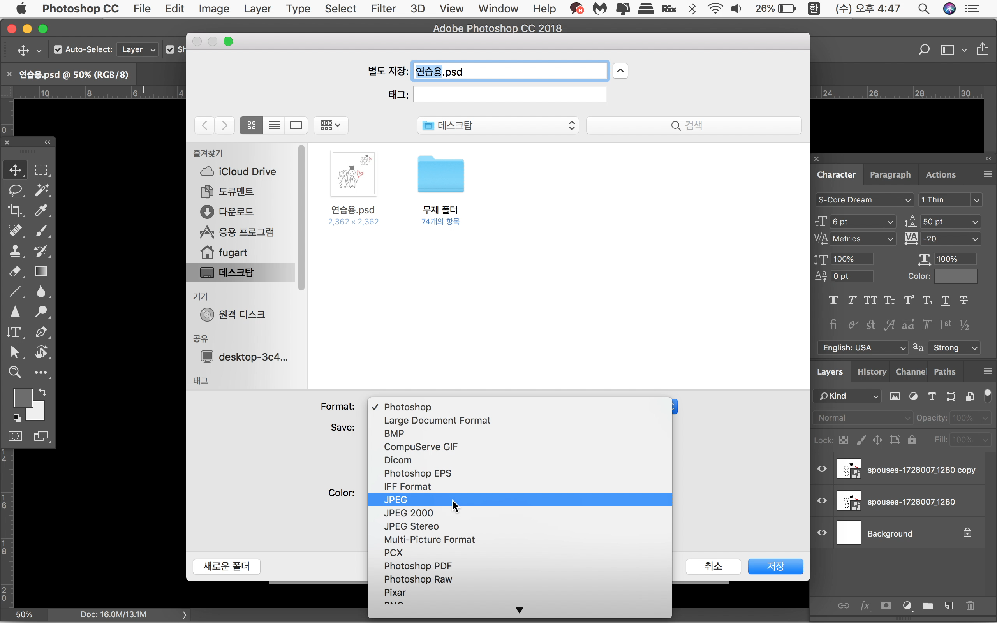The width and height of the screenshot is (997, 623).
Task: Select the Crop tool
Action: tap(16, 210)
